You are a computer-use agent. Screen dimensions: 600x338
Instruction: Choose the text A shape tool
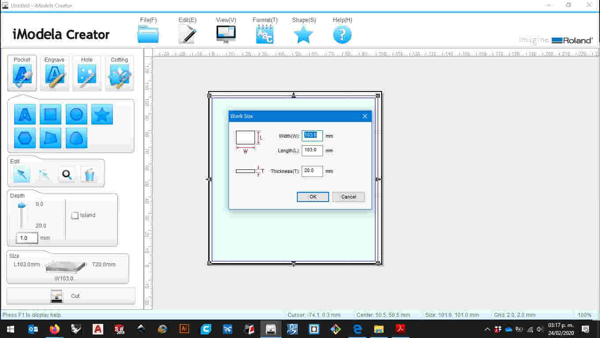point(25,114)
